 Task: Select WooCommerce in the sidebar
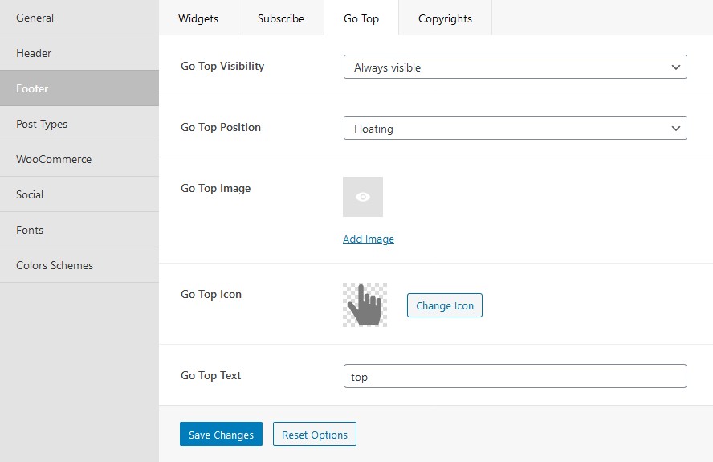pos(79,159)
